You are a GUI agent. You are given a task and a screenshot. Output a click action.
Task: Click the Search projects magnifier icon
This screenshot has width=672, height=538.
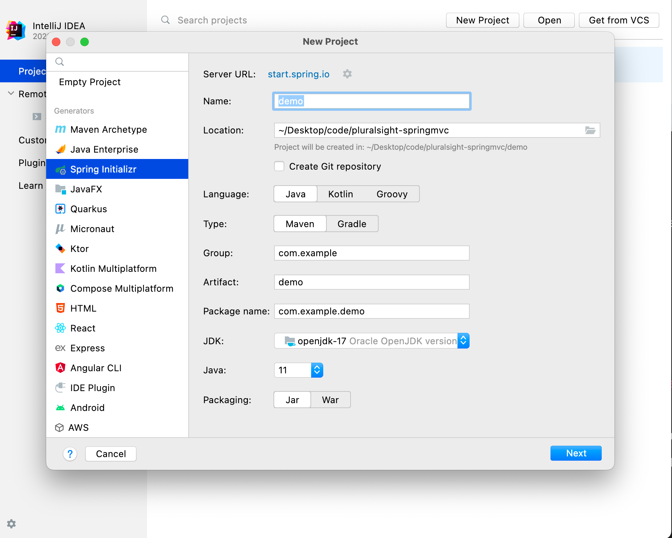pos(166,20)
